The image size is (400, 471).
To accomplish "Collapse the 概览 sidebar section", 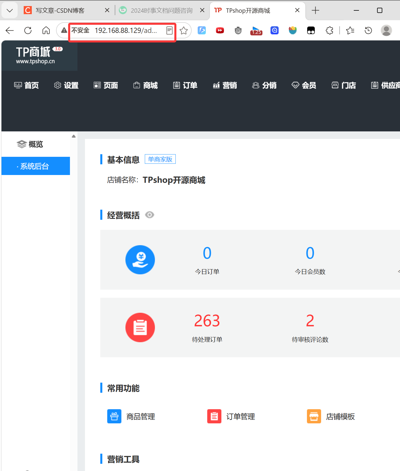I will [x=30, y=144].
